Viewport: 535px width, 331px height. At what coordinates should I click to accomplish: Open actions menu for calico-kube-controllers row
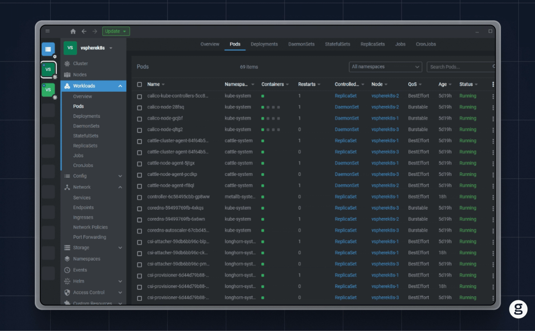tap(493, 96)
